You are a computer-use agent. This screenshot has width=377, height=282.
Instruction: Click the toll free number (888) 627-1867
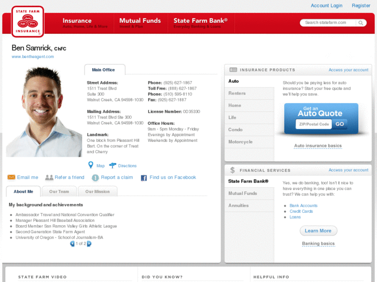pyautogui.click(x=182, y=88)
